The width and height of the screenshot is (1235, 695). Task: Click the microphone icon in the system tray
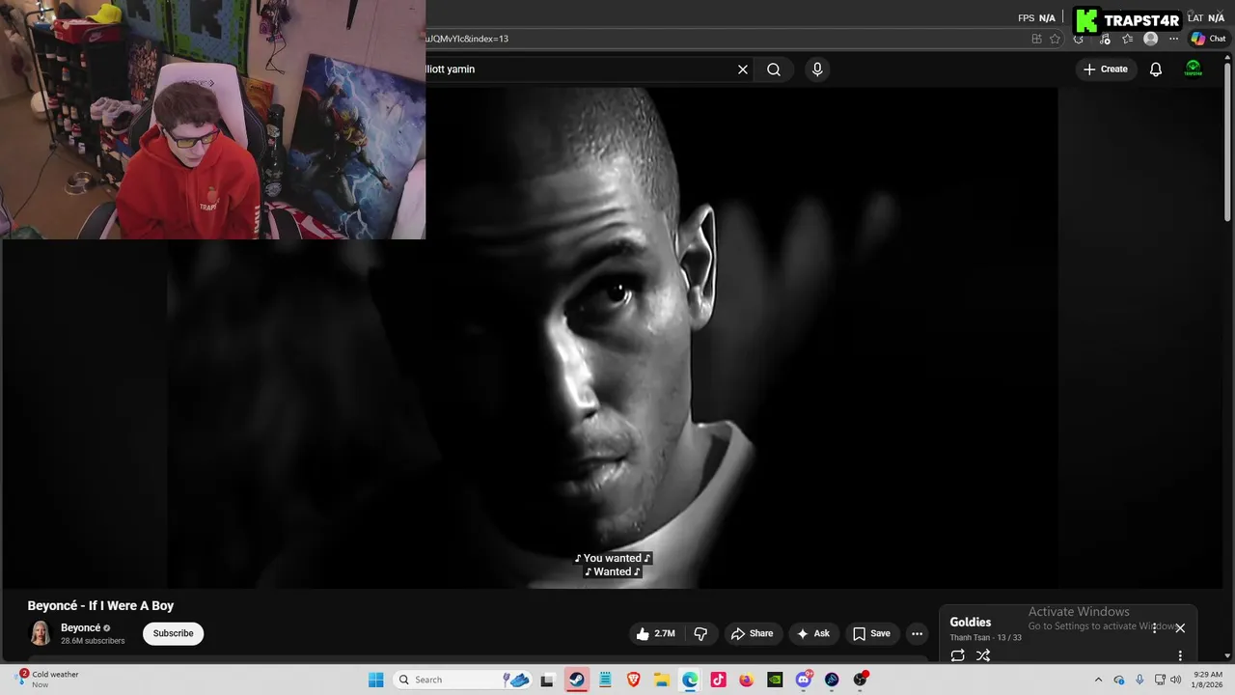point(1139,680)
